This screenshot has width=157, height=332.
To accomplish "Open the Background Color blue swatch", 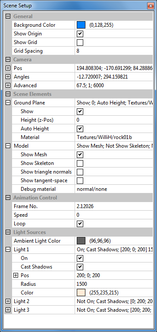I will pos(81,25).
